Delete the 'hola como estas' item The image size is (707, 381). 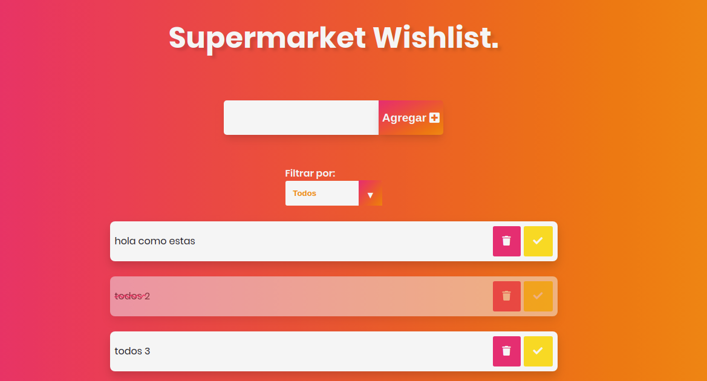(507, 241)
